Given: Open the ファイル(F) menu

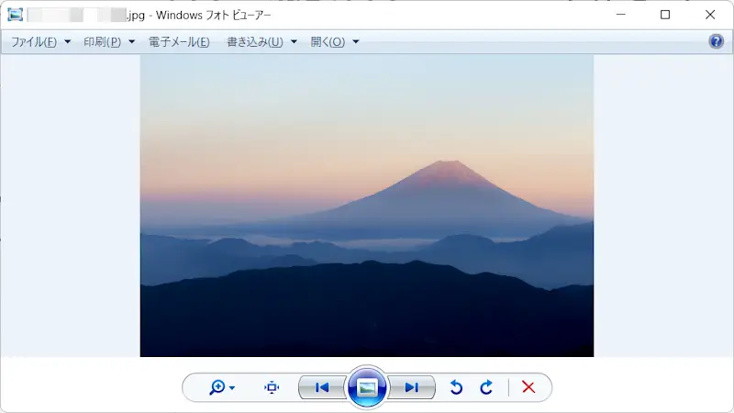Looking at the screenshot, I should click(x=34, y=42).
